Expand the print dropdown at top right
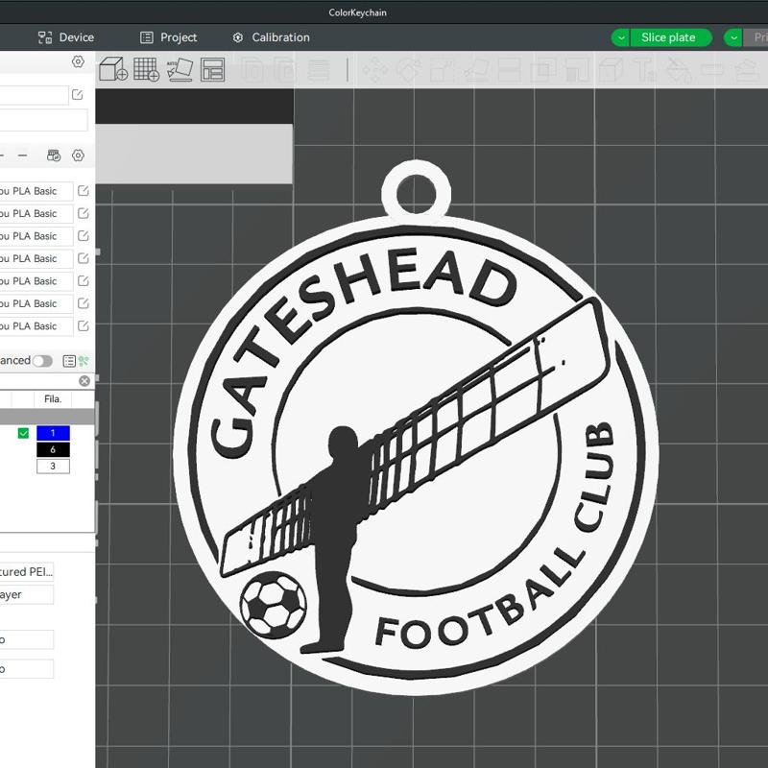 click(x=733, y=37)
